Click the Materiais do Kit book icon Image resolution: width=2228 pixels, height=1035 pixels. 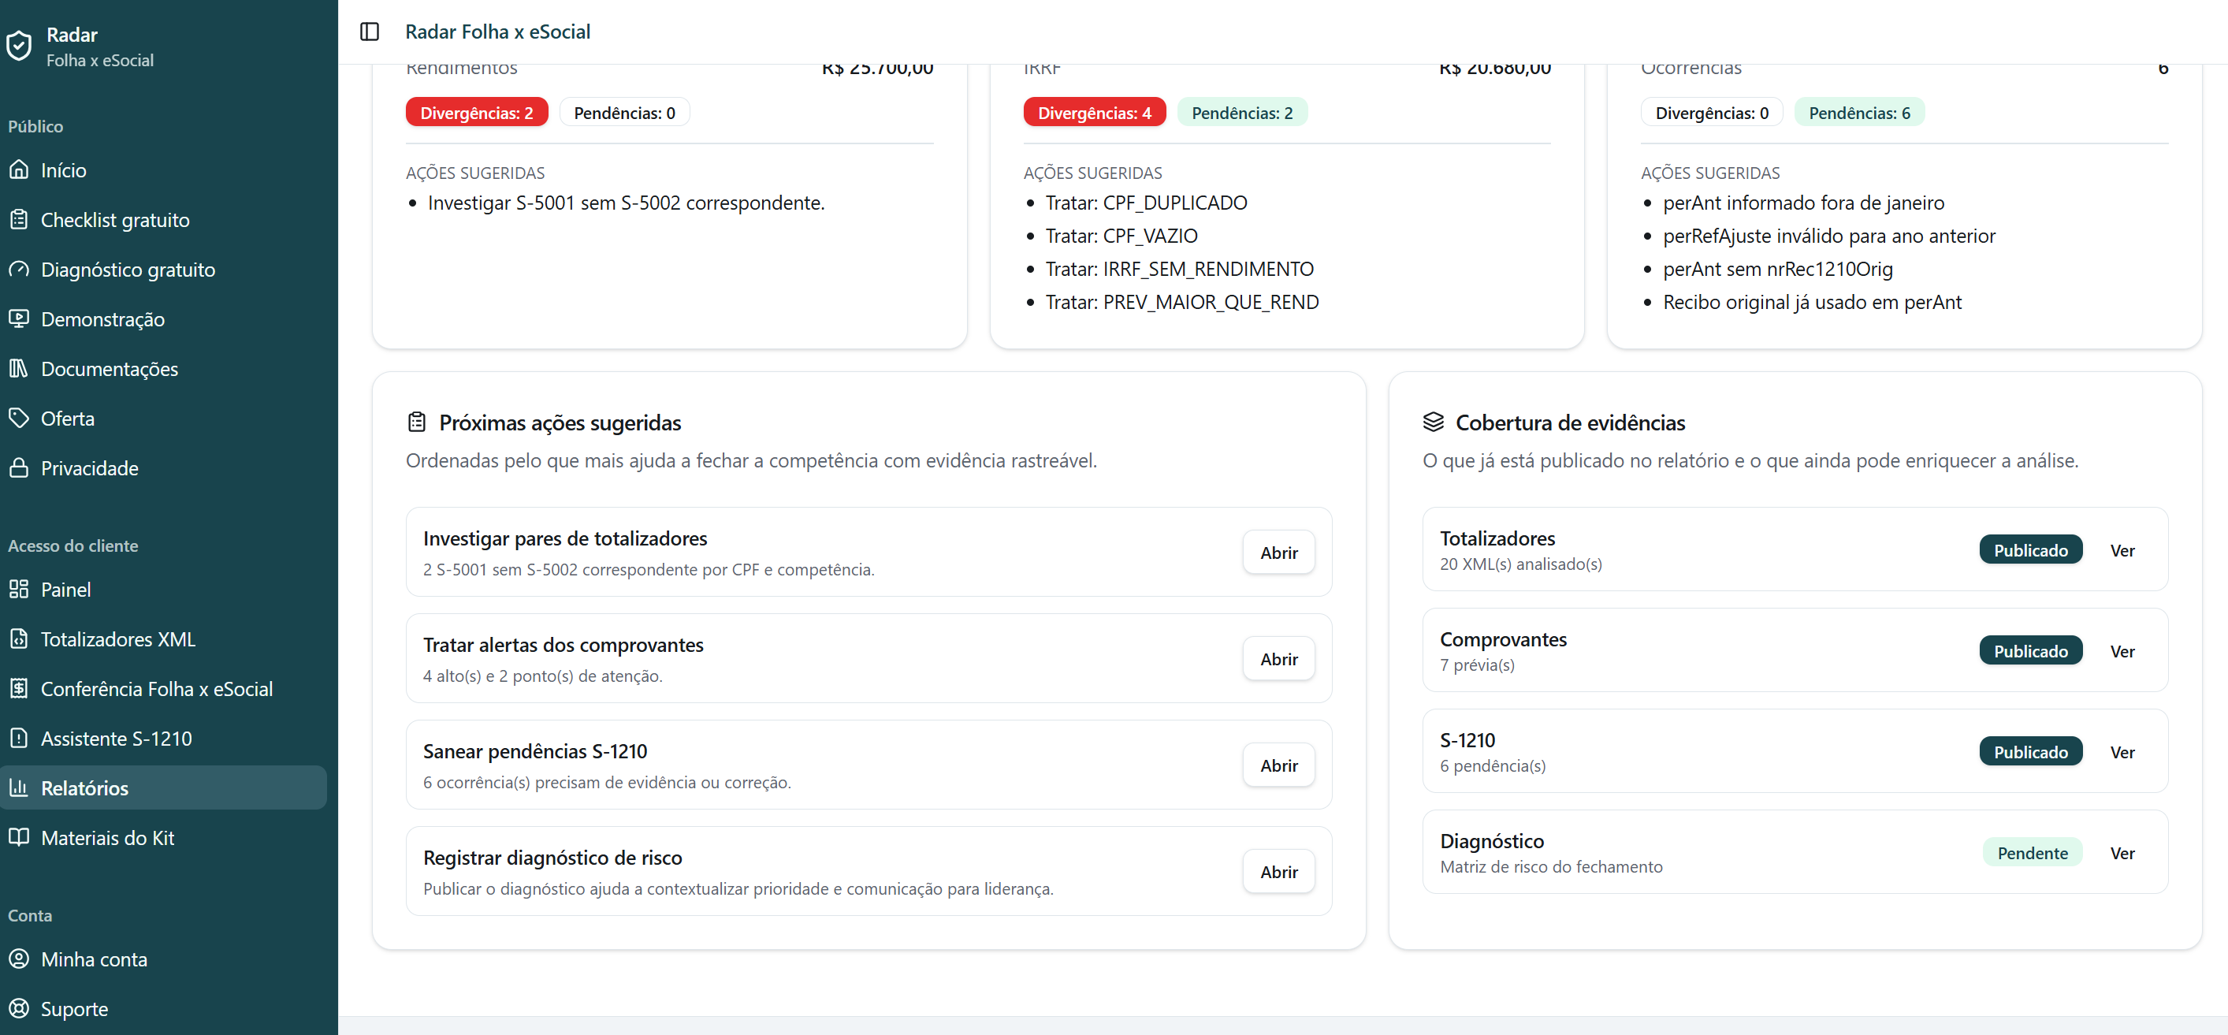[19, 837]
